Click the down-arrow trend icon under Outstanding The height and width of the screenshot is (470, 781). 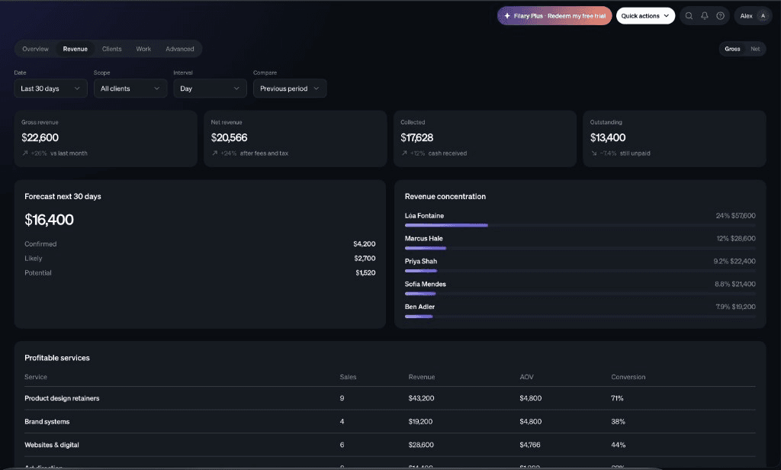coord(593,153)
